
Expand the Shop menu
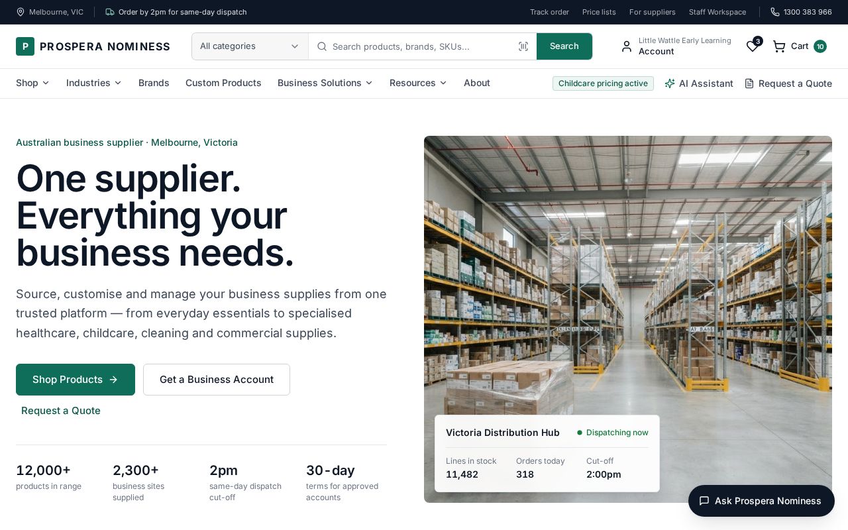click(x=32, y=83)
